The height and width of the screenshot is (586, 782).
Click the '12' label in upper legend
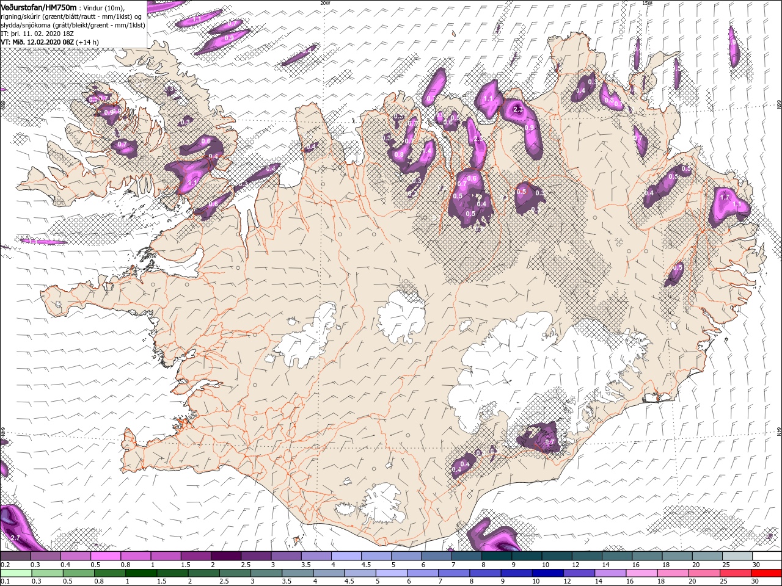point(576,565)
